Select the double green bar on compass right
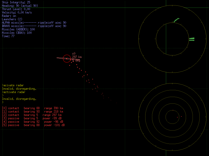Viewport: 209px width, 156px height. [x=192, y=39]
